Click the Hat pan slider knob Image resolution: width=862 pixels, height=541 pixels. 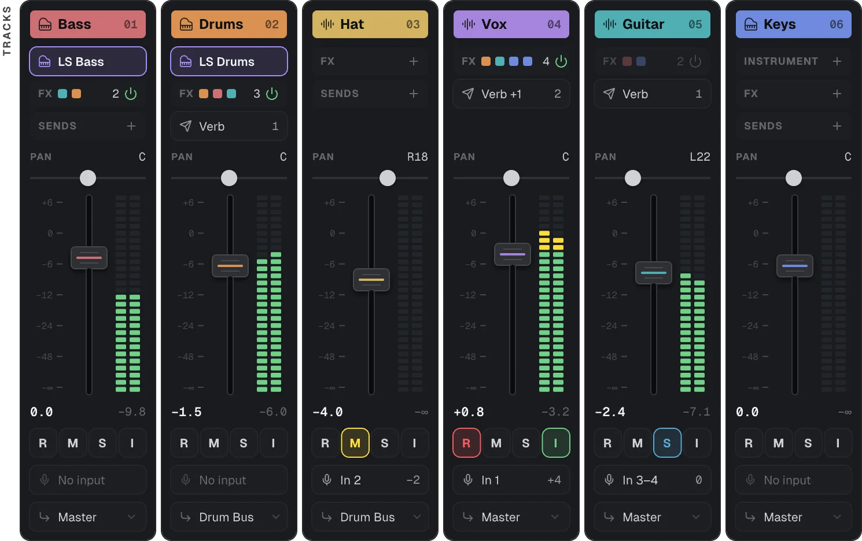pos(388,178)
